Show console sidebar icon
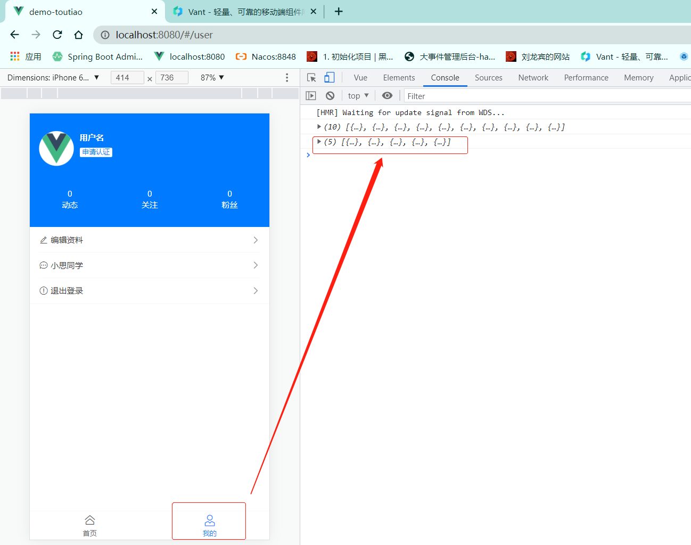This screenshot has height=545, width=691. (311, 96)
